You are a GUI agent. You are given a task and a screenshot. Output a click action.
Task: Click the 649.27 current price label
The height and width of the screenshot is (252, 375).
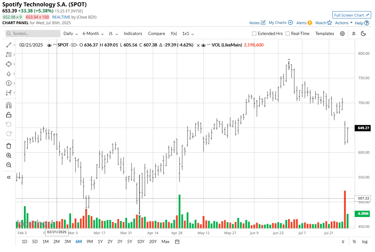tap(363, 128)
